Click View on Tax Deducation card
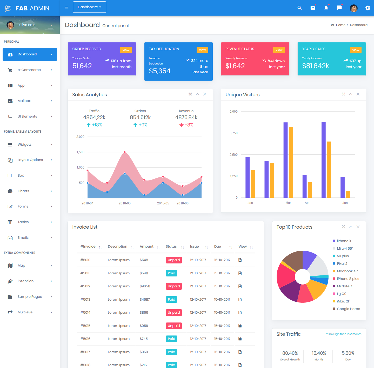Screen dimensions: 374x368 pyautogui.click(x=202, y=50)
